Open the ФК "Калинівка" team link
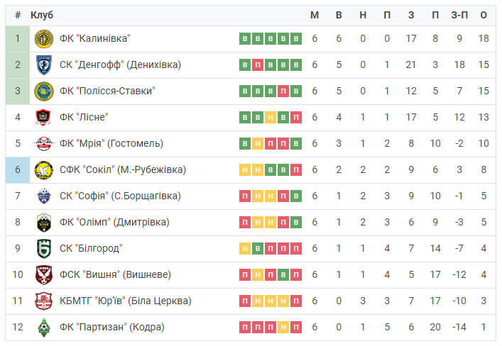Image resolution: width=502 pixels, height=346 pixels. point(94,39)
